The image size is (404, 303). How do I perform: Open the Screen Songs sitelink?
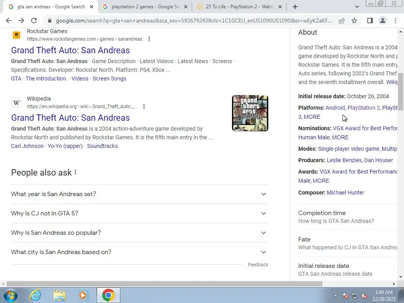click(109, 79)
